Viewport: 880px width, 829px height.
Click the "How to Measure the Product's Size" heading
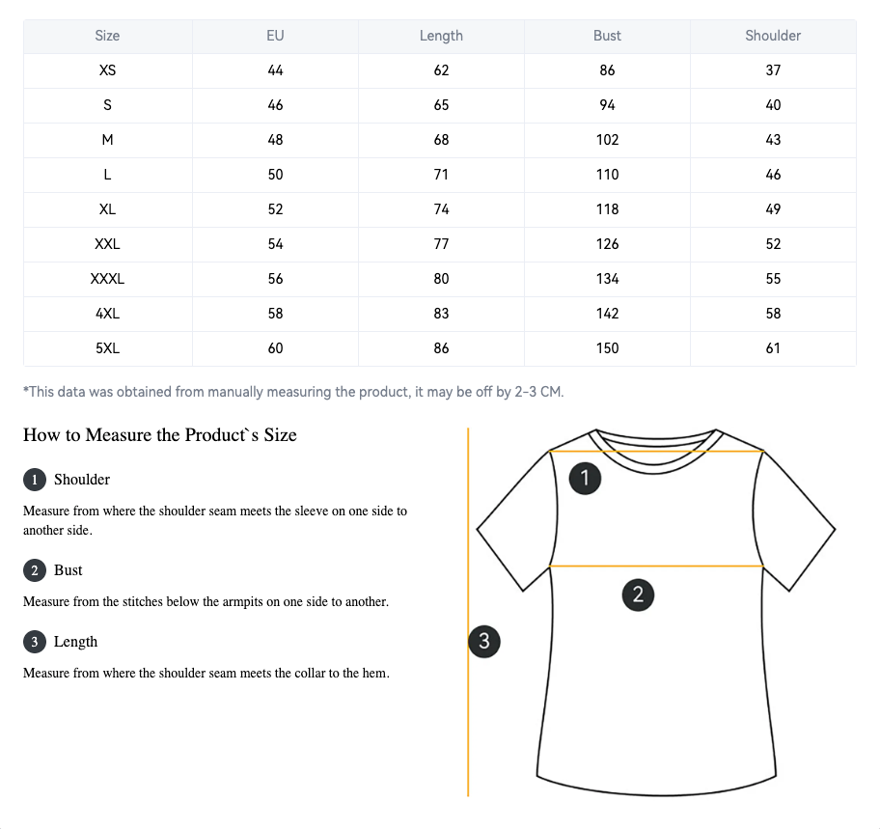160,435
